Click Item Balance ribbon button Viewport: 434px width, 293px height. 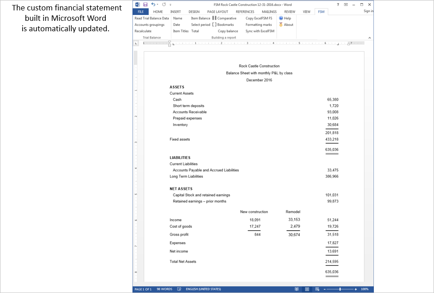point(201,18)
